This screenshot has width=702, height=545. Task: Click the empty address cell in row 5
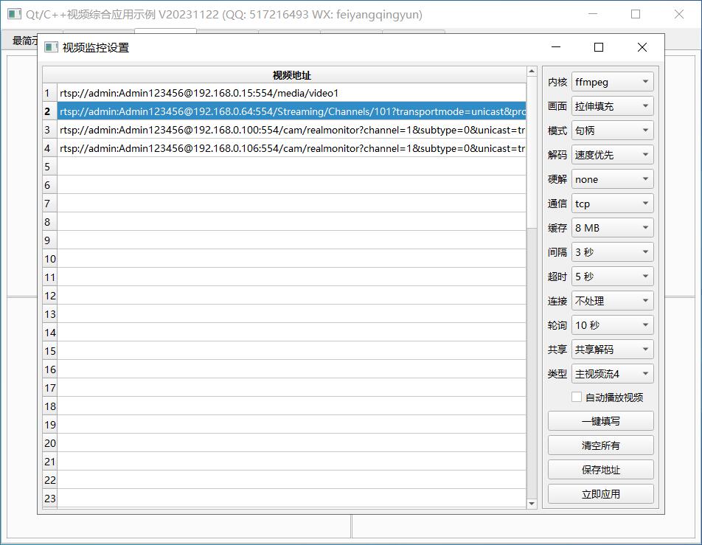click(x=291, y=167)
